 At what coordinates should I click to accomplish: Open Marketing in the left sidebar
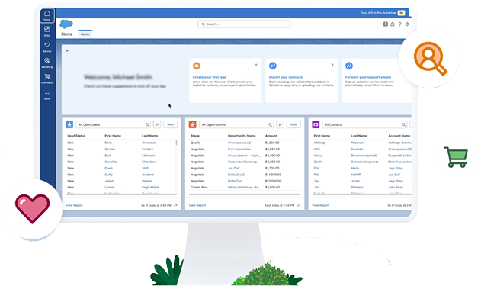click(47, 63)
